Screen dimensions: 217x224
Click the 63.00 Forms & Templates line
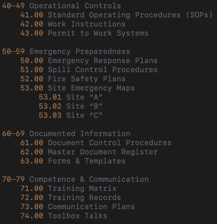tap(73, 161)
